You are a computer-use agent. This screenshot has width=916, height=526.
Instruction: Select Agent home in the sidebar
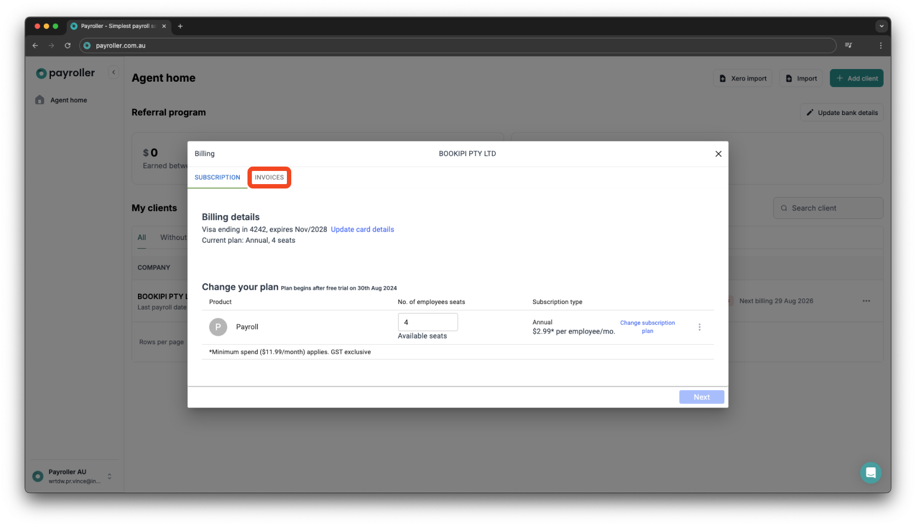(68, 100)
